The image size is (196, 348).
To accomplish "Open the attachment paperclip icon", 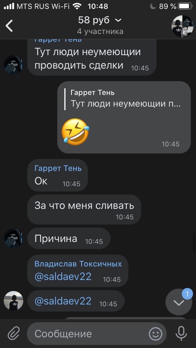I will click(x=14, y=333).
